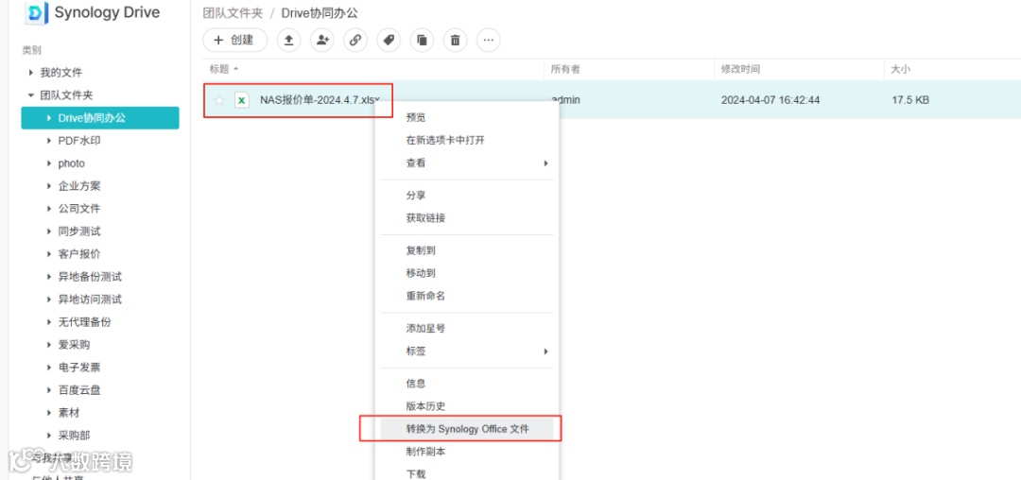Expand the PDF水印 folder arrow
This screenshot has width=1021, height=480.
(x=49, y=141)
